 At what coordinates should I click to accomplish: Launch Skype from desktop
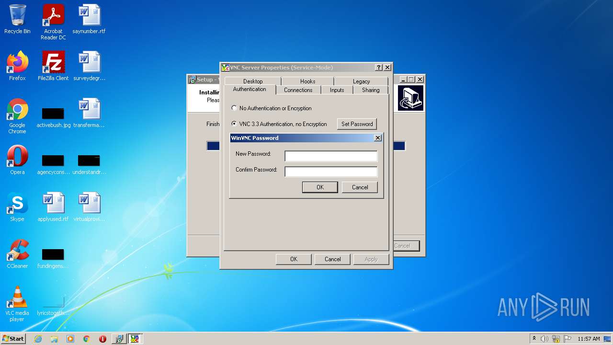(x=17, y=207)
